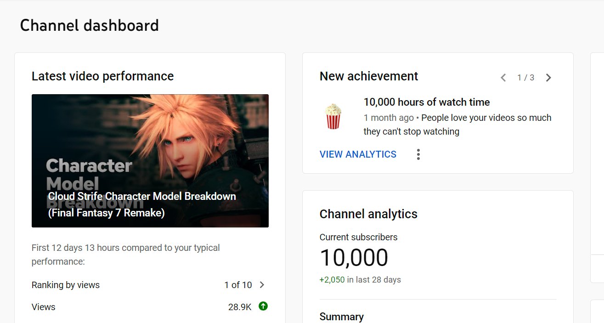The height and width of the screenshot is (323, 604).
Task: Click Channel analytics heading
Action: (x=368, y=214)
